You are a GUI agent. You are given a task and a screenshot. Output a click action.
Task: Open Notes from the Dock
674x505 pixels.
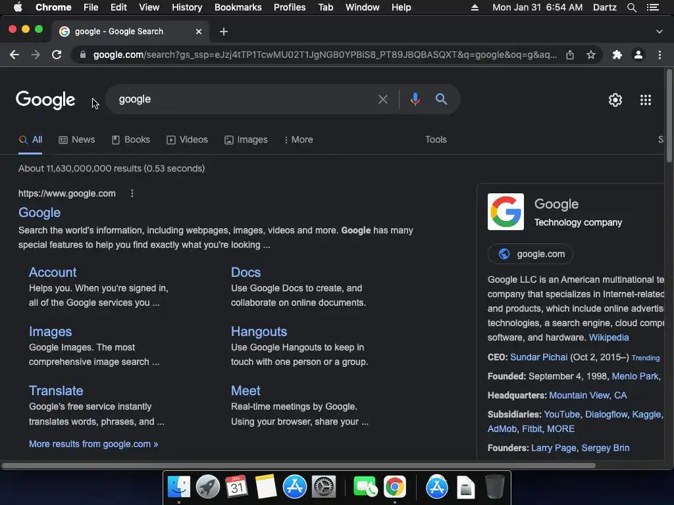click(265, 487)
